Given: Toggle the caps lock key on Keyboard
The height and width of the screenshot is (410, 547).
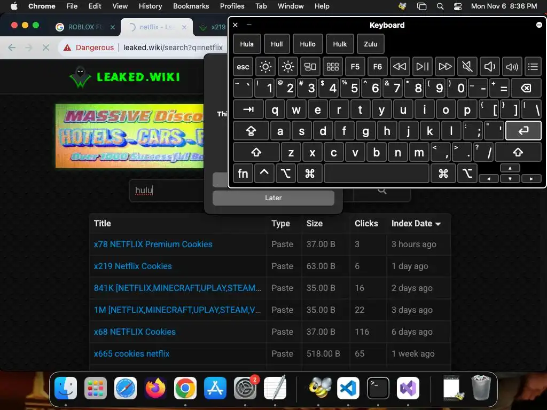Looking at the screenshot, I should click(x=251, y=131).
